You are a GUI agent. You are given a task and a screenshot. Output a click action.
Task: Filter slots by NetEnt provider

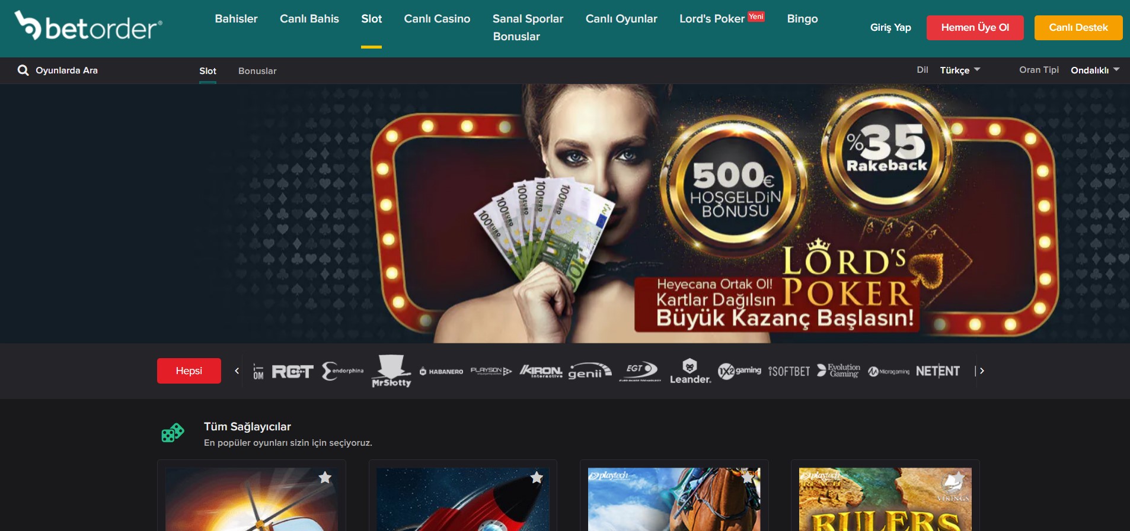(938, 371)
